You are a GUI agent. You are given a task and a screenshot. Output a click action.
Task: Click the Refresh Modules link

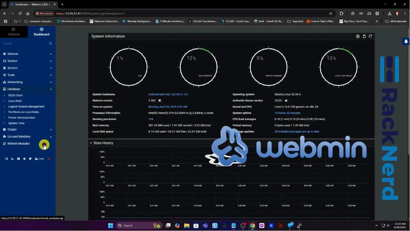point(18,144)
